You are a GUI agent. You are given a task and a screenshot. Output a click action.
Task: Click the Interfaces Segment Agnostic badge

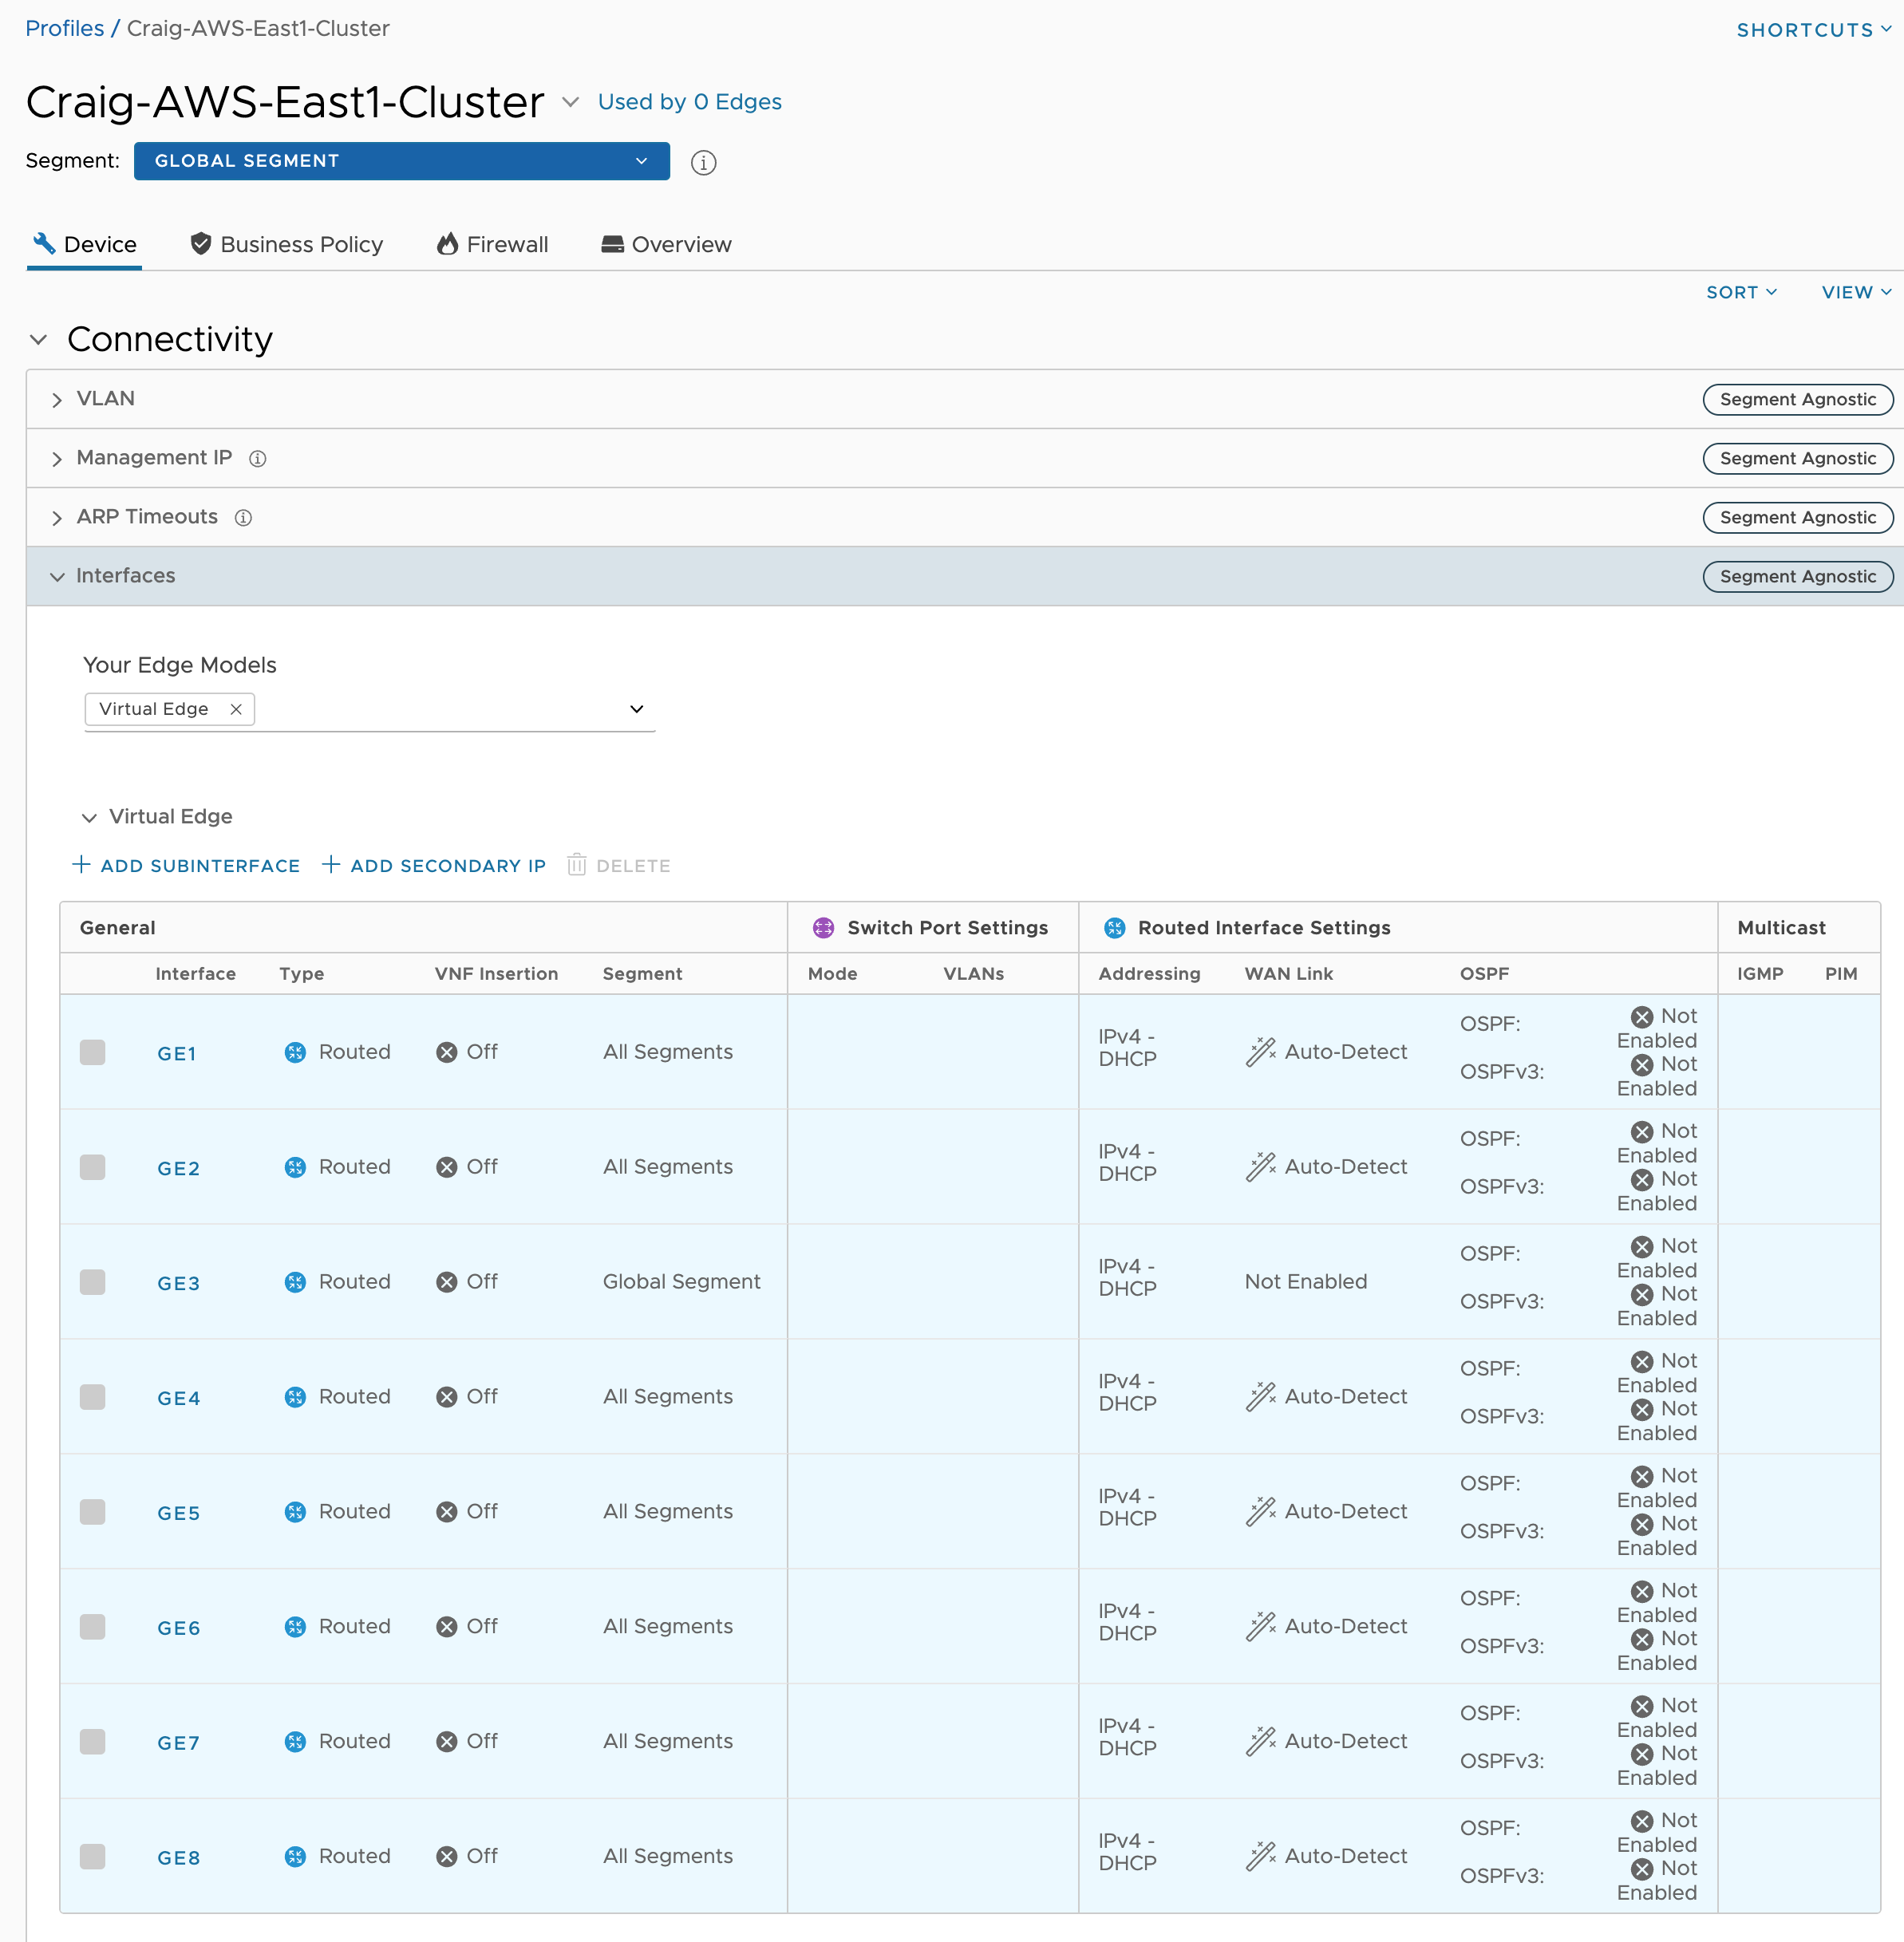[x=1797, y=576]
